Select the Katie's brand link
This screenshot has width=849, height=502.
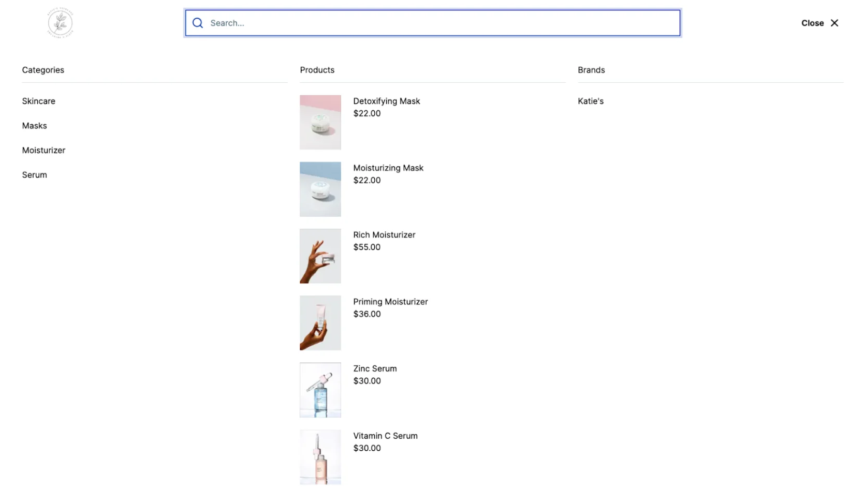point(591,101)
